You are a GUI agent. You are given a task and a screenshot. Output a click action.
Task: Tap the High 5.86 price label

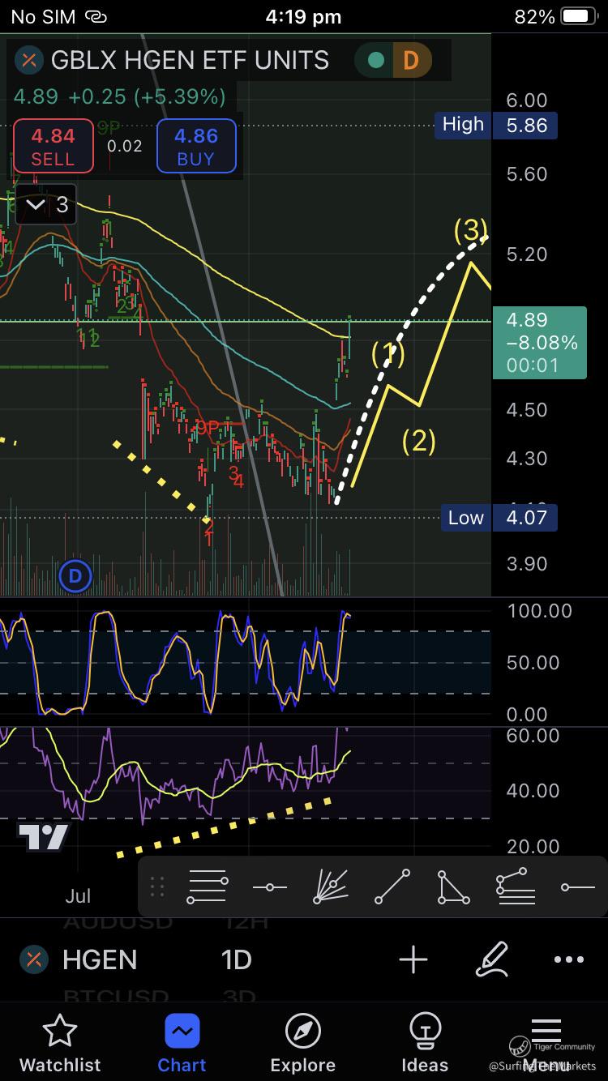[496, 125]
